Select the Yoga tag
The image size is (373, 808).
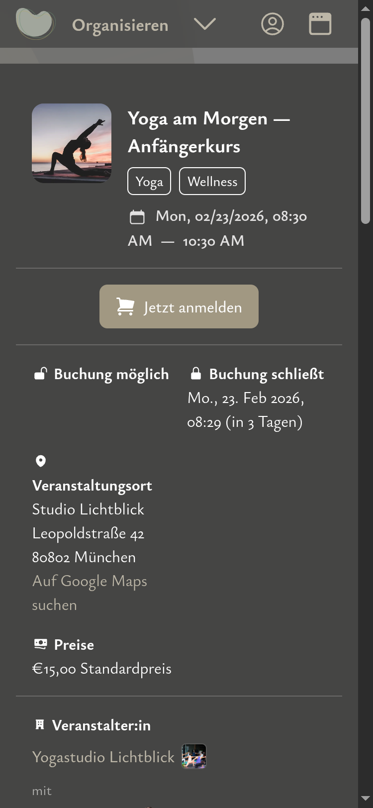tap(149, 181)
